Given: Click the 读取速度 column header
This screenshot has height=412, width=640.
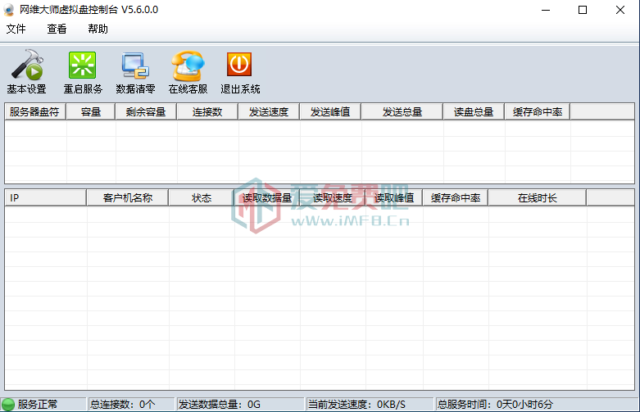Looking at the screenshot, I should 333,198.
